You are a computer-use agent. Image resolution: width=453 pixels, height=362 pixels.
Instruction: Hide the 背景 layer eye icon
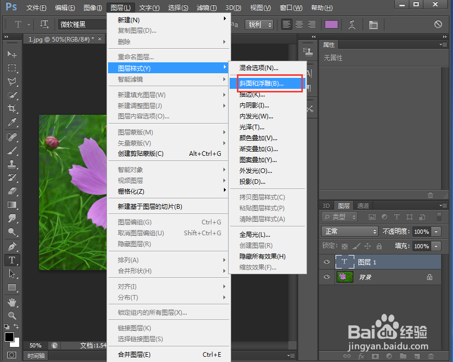coord(327,277)
